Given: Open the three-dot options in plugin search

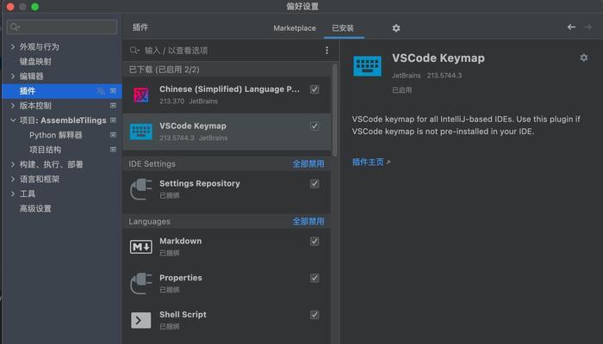Looking at the screenshot, I should [326, 50].
